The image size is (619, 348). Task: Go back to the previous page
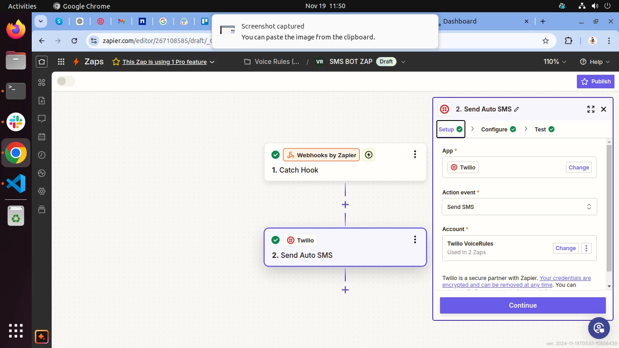point(42,41)
